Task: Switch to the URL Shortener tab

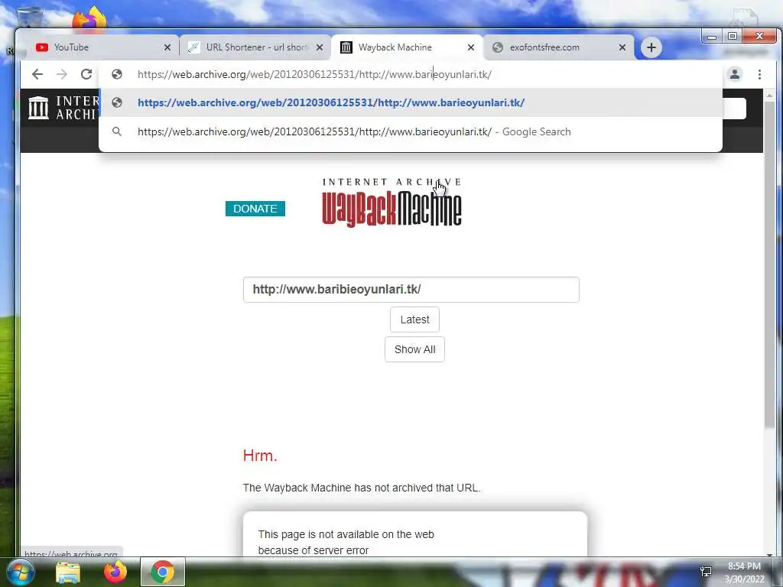Action: (x=255, y=47)
